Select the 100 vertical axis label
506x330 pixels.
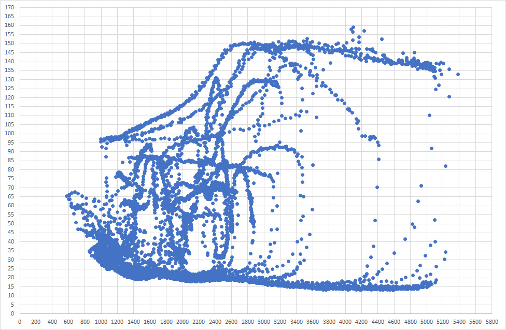click(9, 133)
